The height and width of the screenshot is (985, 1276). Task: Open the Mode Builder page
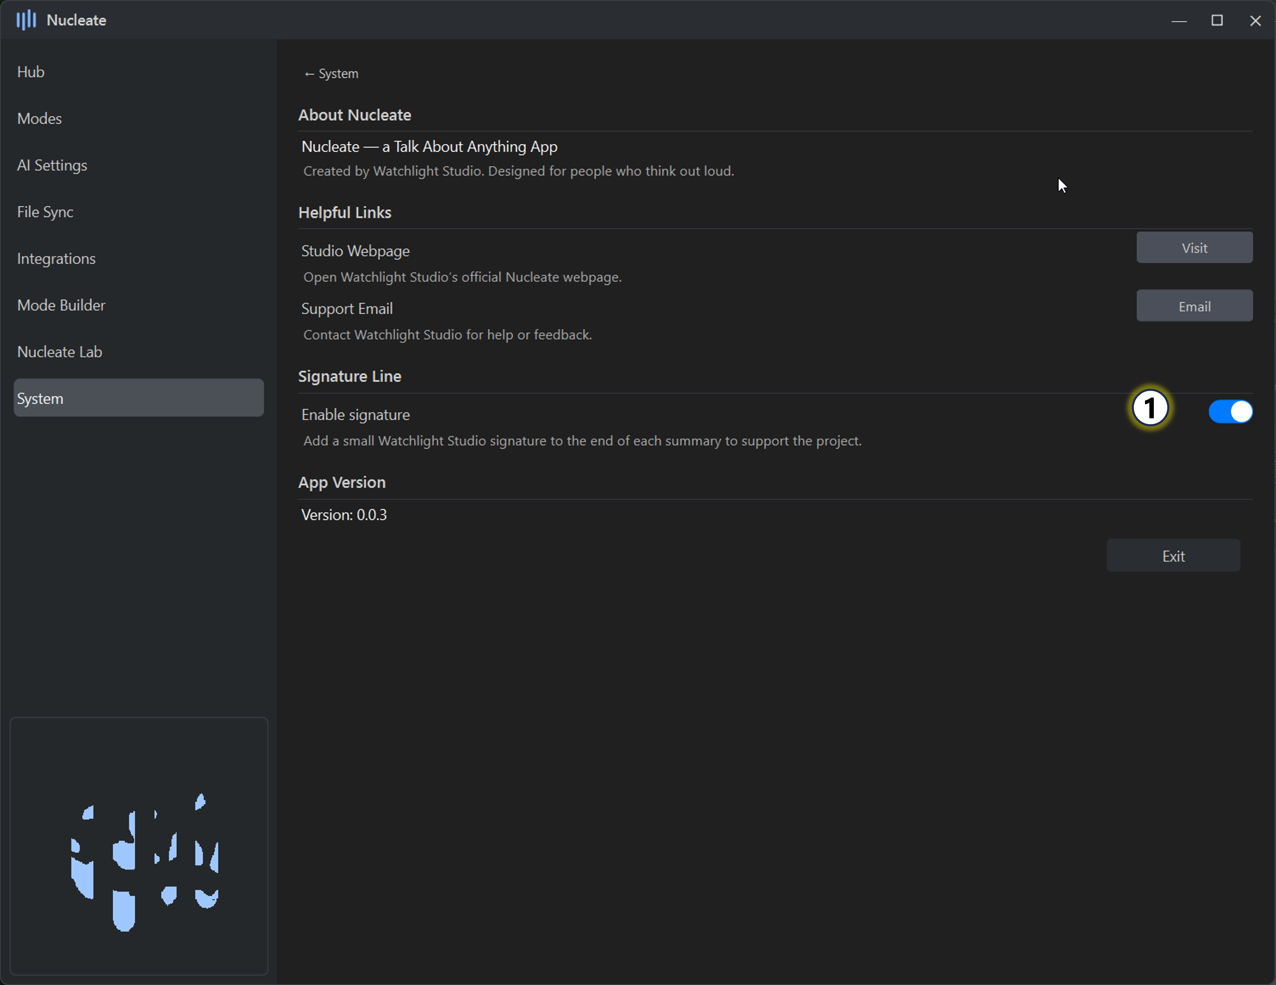click(61, 305)
